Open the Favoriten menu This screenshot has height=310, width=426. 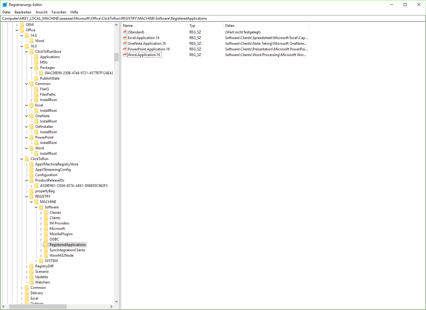[59, 12]
